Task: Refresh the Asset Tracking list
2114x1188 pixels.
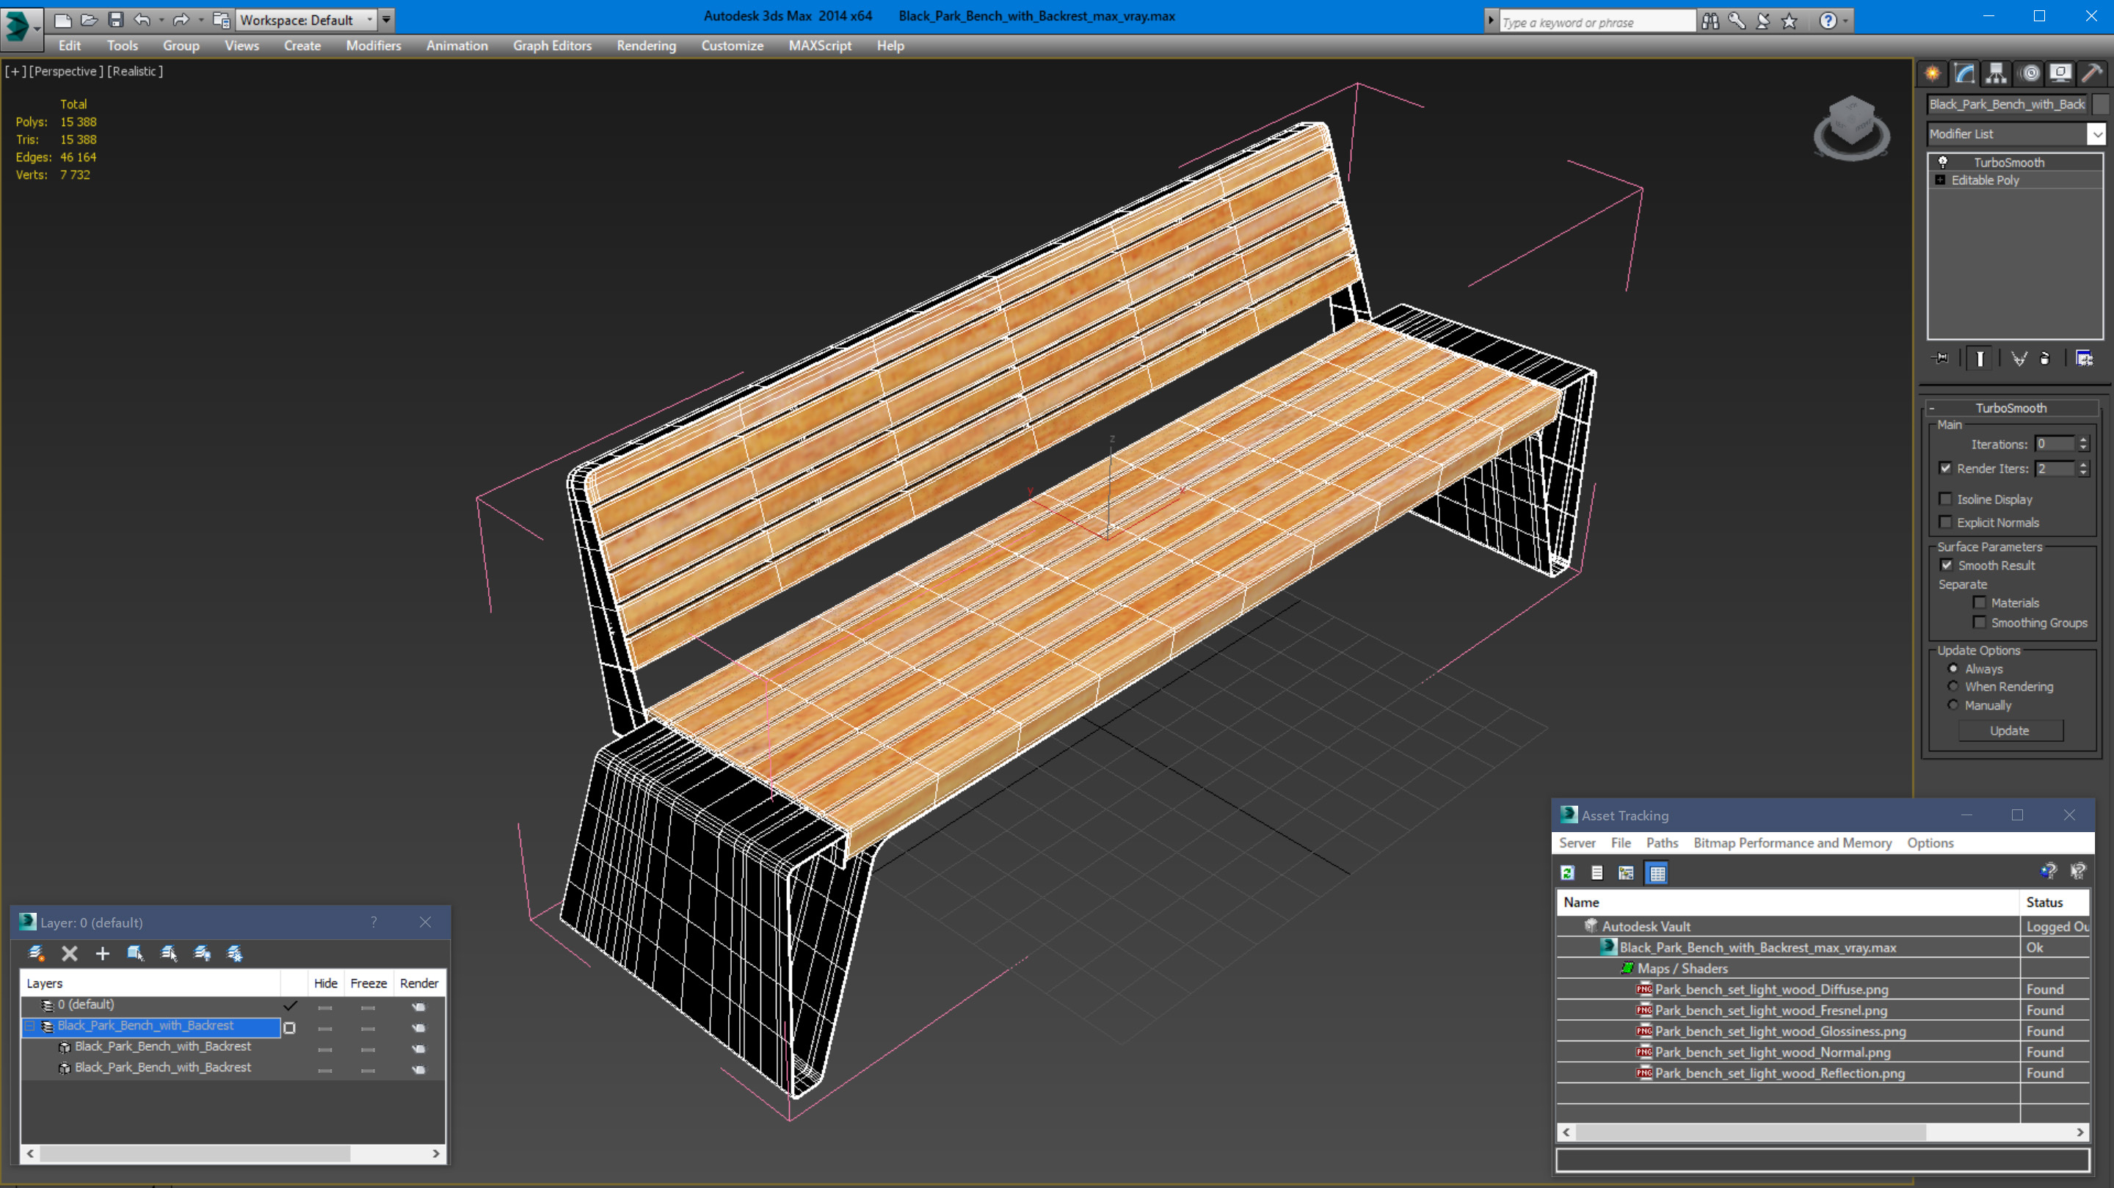Action: (x=1567, y=873)
